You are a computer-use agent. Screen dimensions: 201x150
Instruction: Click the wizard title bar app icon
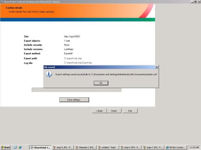(2, 2)
